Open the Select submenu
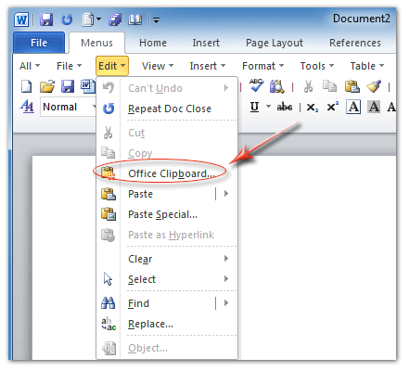Screen dimensions: 409x371 coord(167,279)
